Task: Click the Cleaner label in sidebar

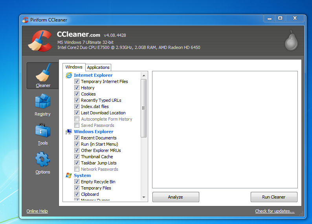Action: click(43, 85)
